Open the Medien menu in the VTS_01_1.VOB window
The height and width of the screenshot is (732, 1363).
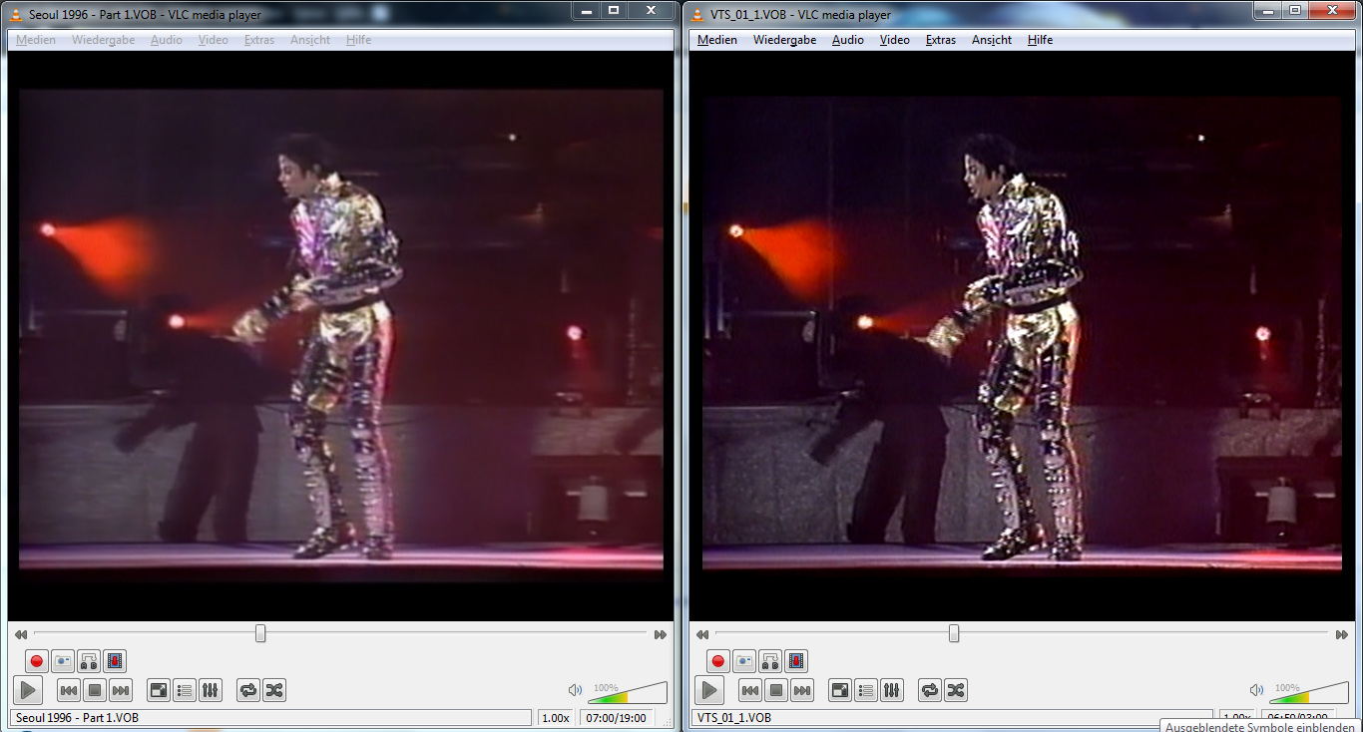coord(716,40)
